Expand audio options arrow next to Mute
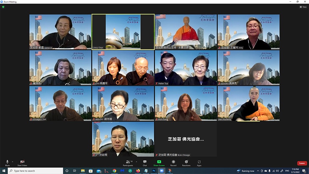This screenshot has height=174, width=309. (13, 161)
